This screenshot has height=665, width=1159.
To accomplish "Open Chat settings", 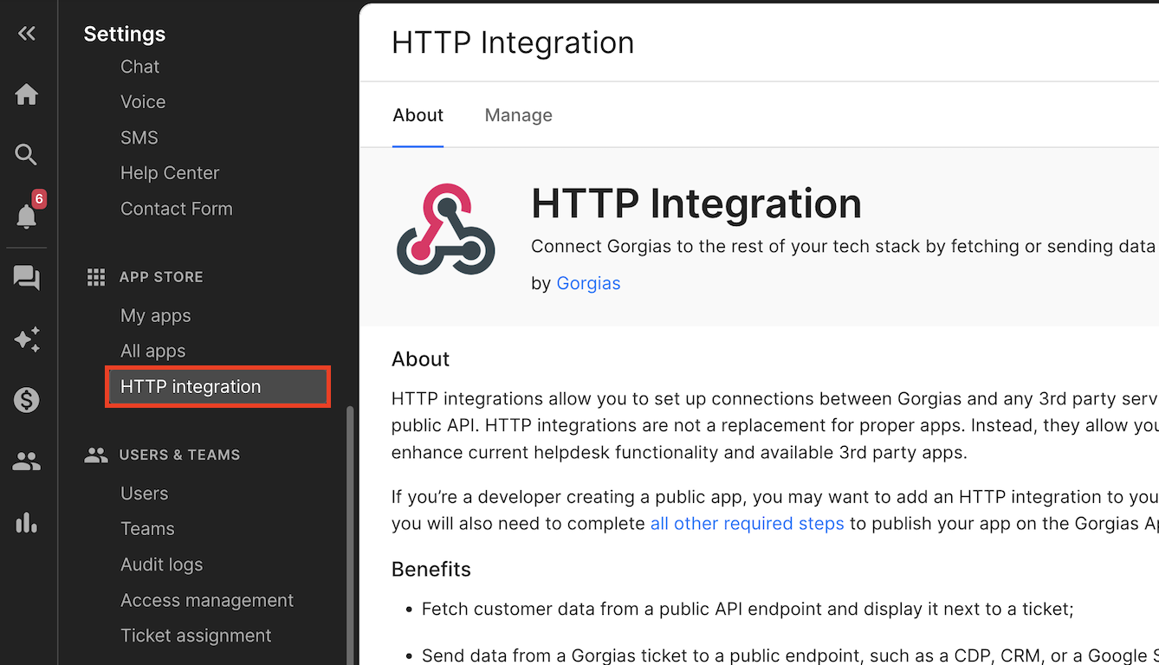I will 140,67.
